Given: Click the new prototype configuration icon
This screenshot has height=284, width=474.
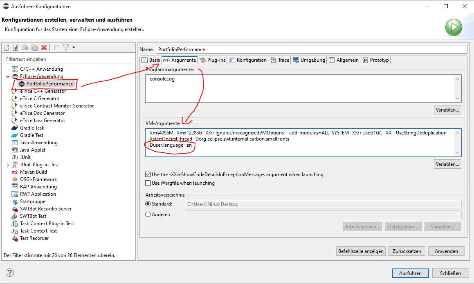Looking at the screenshot, I should [x=16, y=48].
